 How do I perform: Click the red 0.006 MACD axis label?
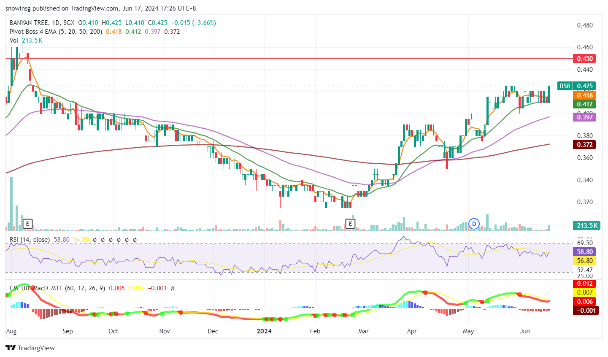coord(584,301)
